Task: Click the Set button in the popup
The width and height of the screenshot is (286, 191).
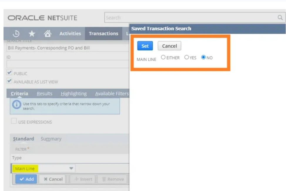Action: pos(145,46)
